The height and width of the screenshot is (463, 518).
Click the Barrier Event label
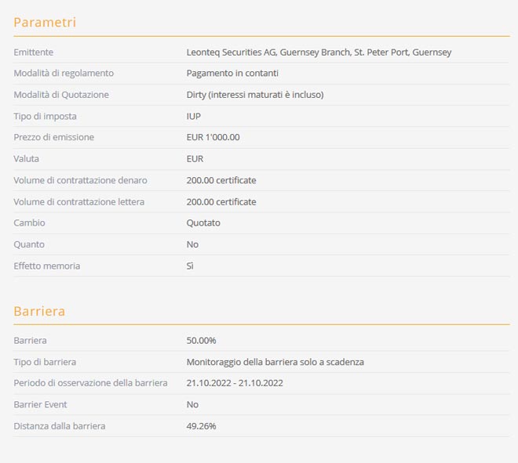[x=40, y=404]
